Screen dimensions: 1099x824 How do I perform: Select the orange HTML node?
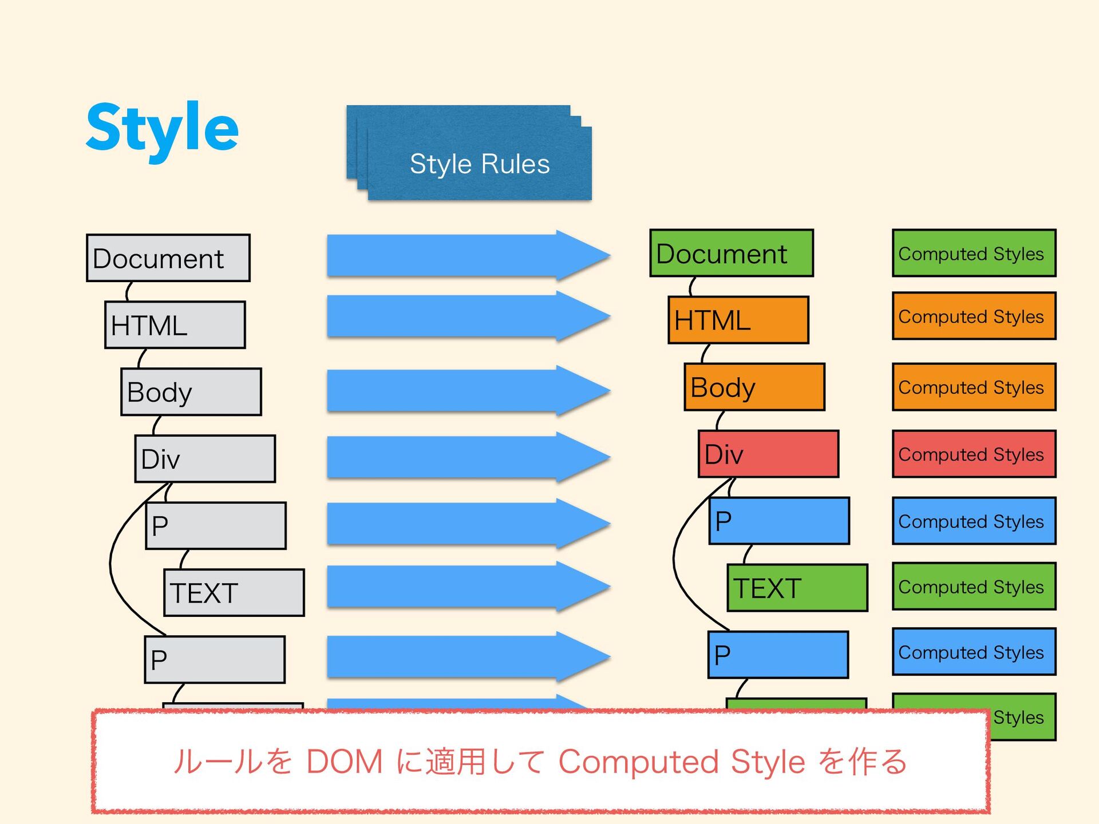738,320
